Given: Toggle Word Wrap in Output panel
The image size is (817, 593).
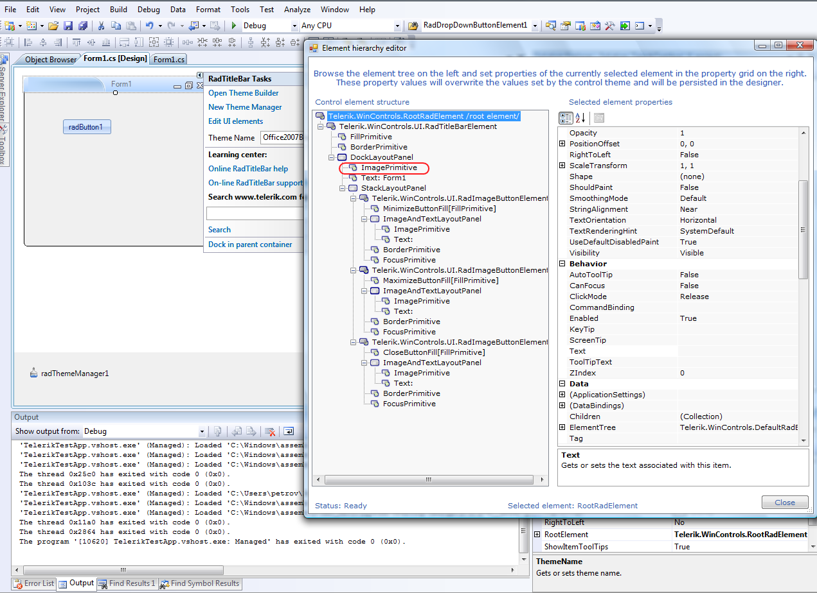Looking at the screenshot, I should (x=289, y=431).
